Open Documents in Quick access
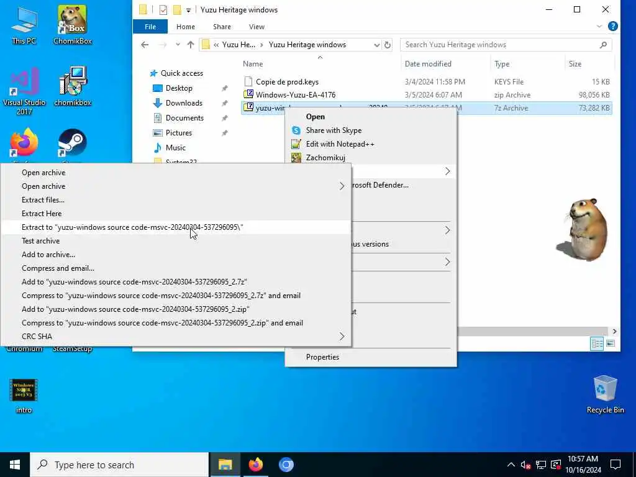 [184, 118]
